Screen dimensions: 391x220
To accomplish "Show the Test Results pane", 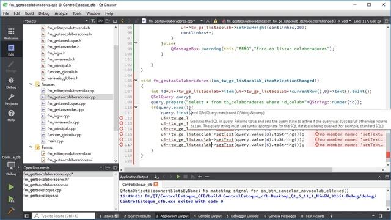I will pos(313,216).
